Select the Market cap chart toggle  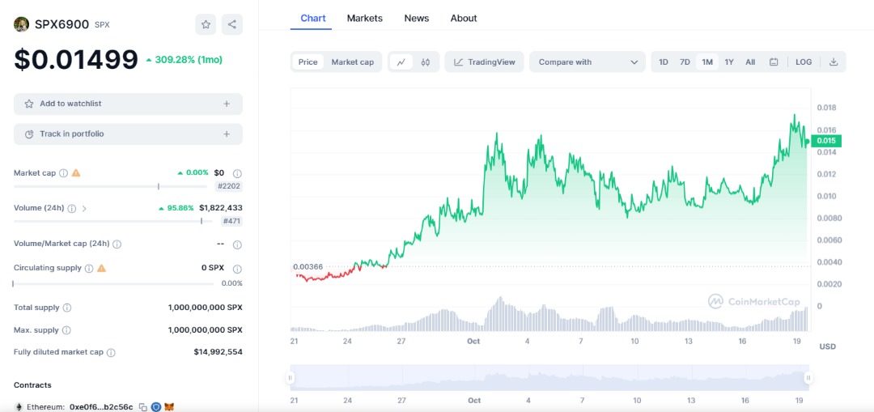(x=352, y=62)
